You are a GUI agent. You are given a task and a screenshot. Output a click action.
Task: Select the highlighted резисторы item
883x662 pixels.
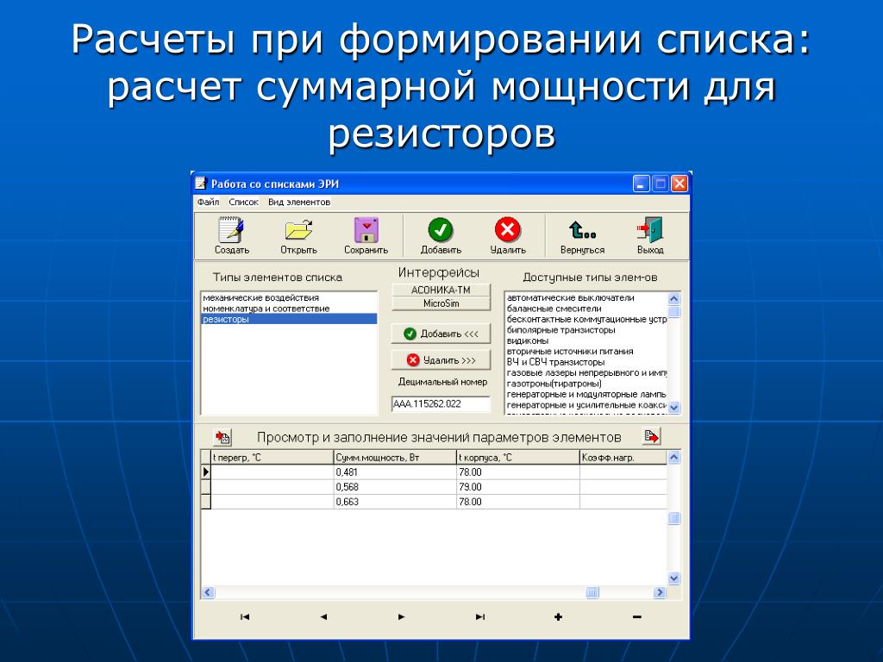[289, 319]
